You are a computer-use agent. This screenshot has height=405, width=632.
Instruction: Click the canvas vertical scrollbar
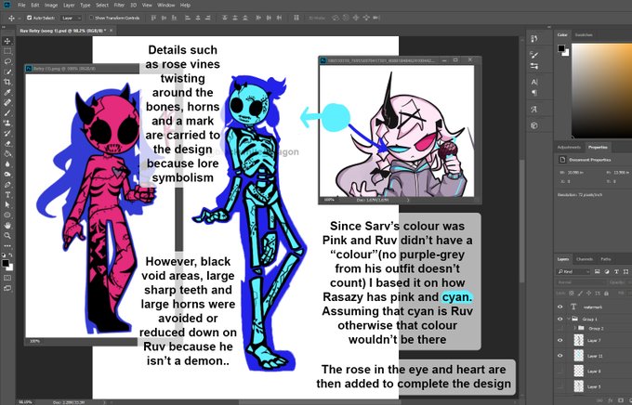pos(522,222)
